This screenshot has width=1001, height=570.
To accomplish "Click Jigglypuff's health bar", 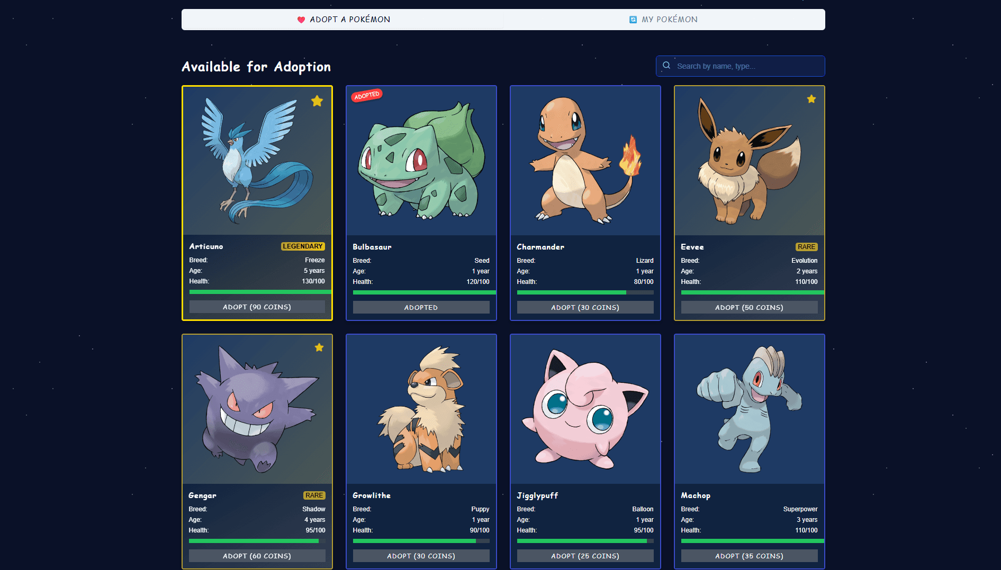I will click(x=585, y=541).
